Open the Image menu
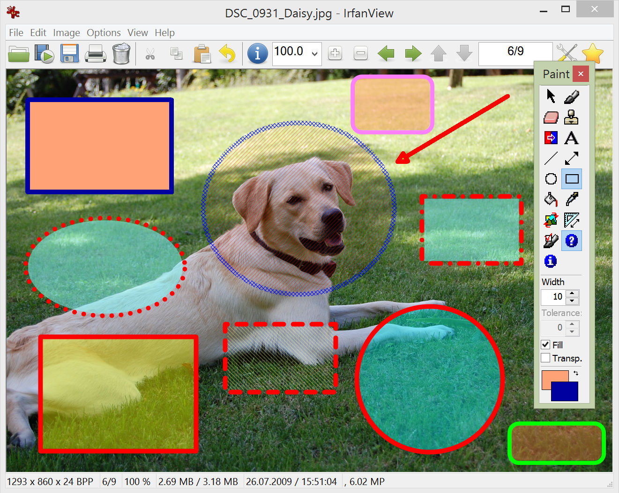Viewport: 619px width, 493px height. (67, 33)
